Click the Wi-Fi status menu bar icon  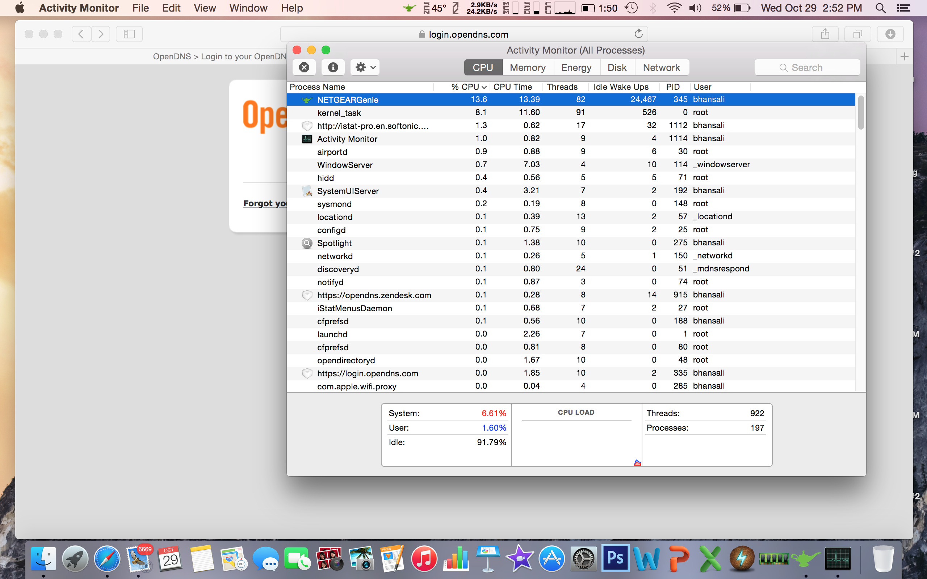pos(674,8)
